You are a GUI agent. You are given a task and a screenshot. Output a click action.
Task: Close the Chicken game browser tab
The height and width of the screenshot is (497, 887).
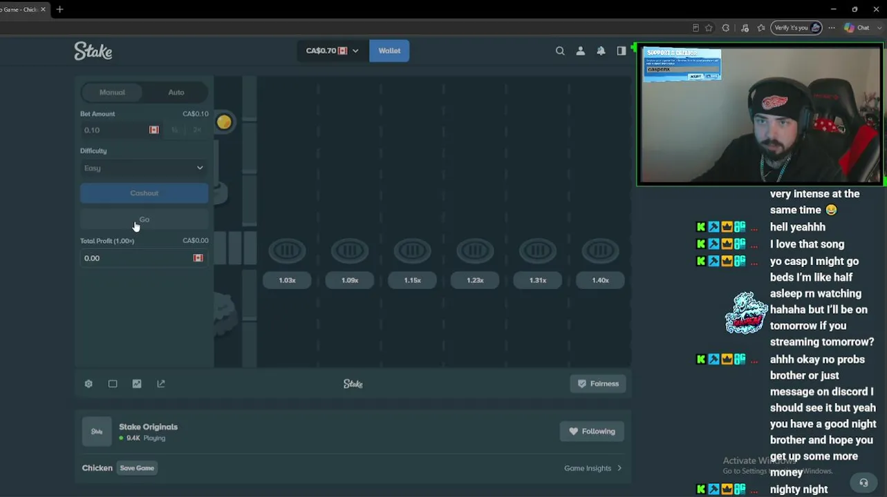click(x=43, y=10)
